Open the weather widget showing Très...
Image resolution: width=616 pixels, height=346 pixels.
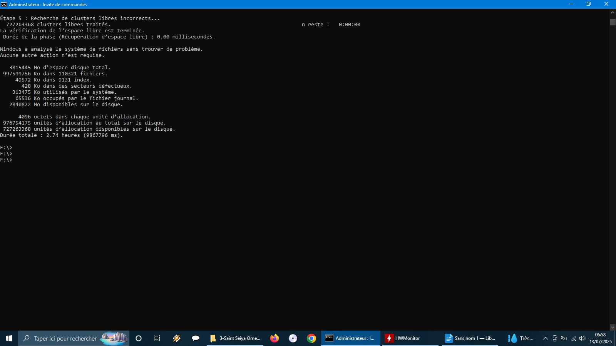(521, 338)
